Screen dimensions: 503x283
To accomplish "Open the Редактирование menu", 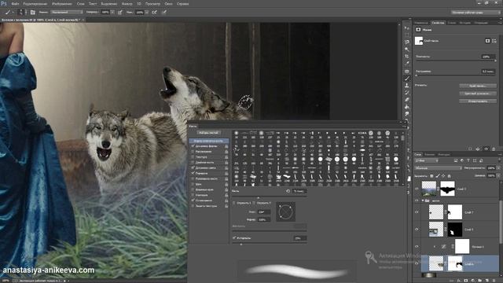I will coord(35,4).
